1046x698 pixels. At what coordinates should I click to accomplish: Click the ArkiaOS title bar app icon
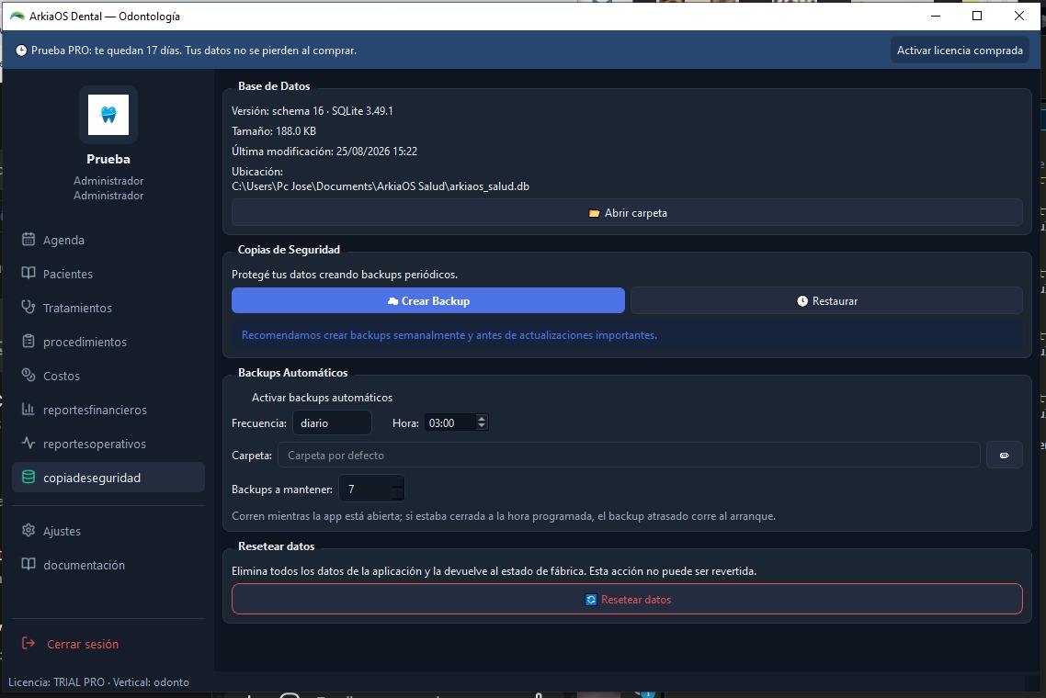17,16
